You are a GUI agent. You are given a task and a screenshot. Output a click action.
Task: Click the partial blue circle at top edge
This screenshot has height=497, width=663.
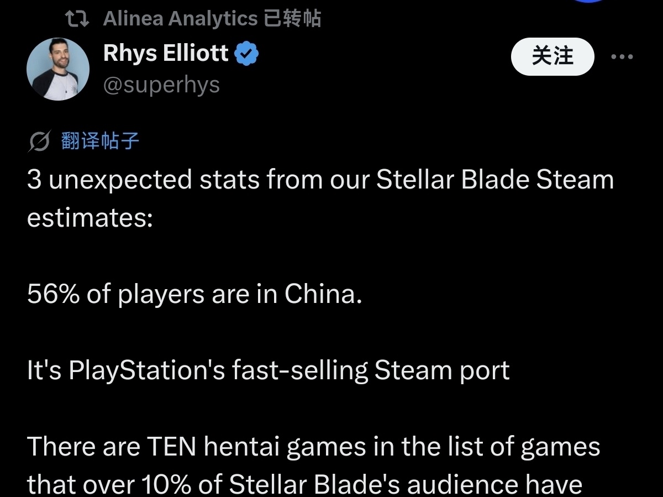590,2
